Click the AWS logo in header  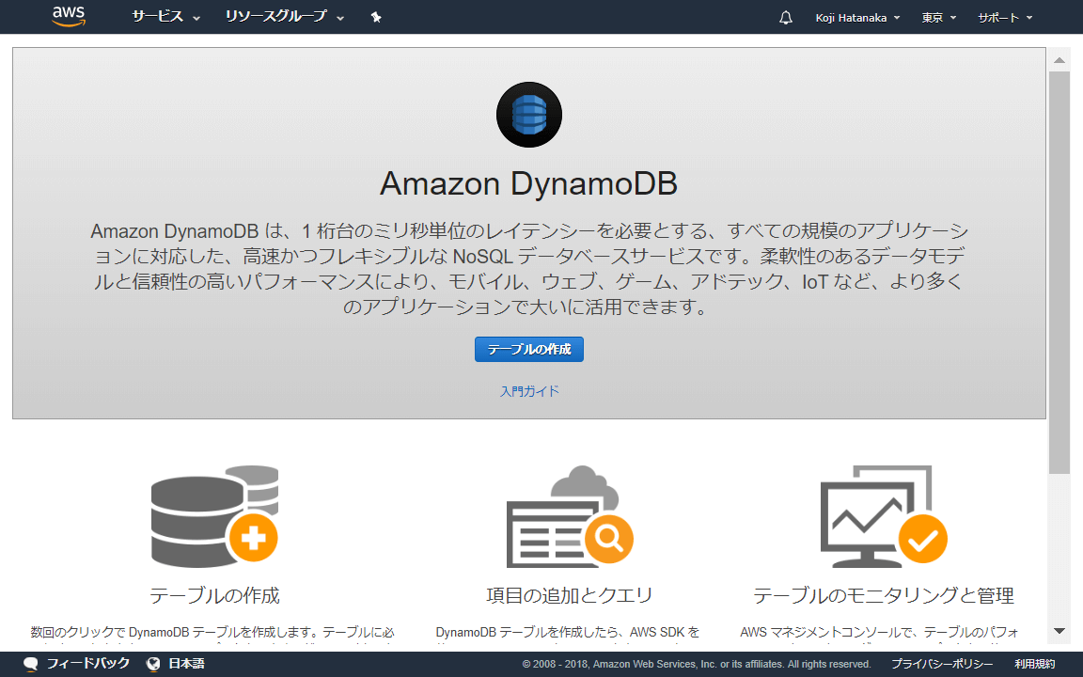[69, 17]
